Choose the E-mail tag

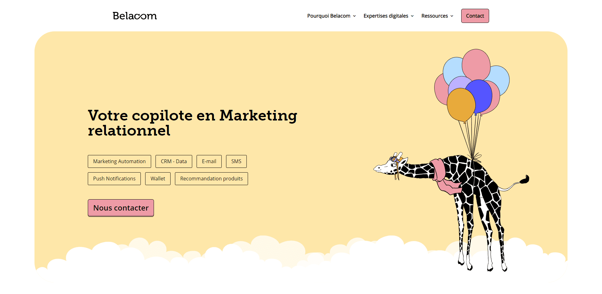point(209,161)
